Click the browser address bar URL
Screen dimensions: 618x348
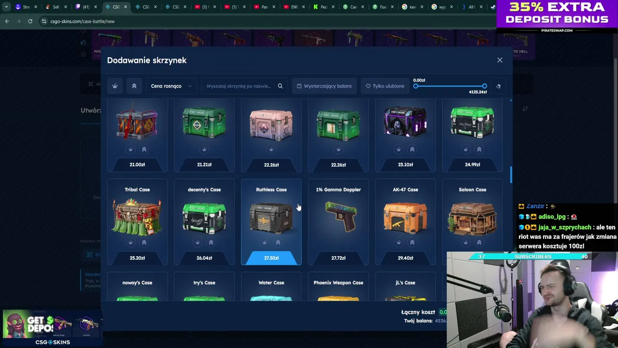coord(83,21)
